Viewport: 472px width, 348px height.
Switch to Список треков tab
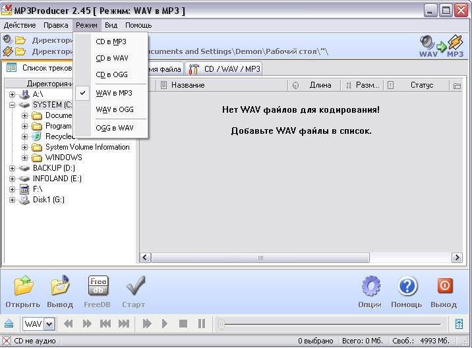pyautogui.click(x=39, y=68)
